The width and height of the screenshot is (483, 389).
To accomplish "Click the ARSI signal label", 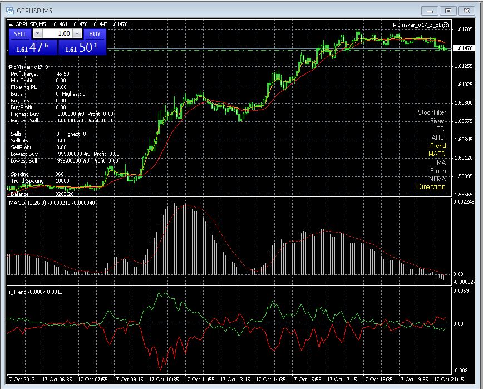I will point(439,137).
